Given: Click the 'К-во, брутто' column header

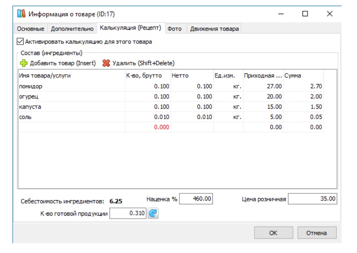Looking at the screenshot, I should (x=148, y=76).
